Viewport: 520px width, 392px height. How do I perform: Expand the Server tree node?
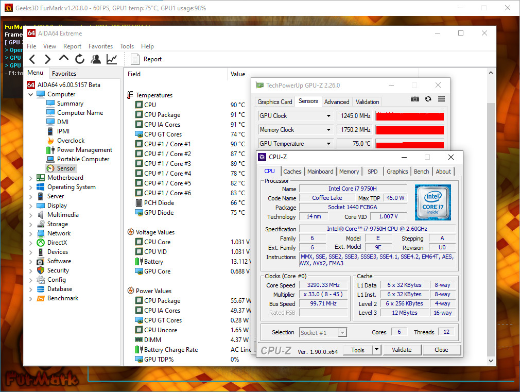[x=31, y=196]
